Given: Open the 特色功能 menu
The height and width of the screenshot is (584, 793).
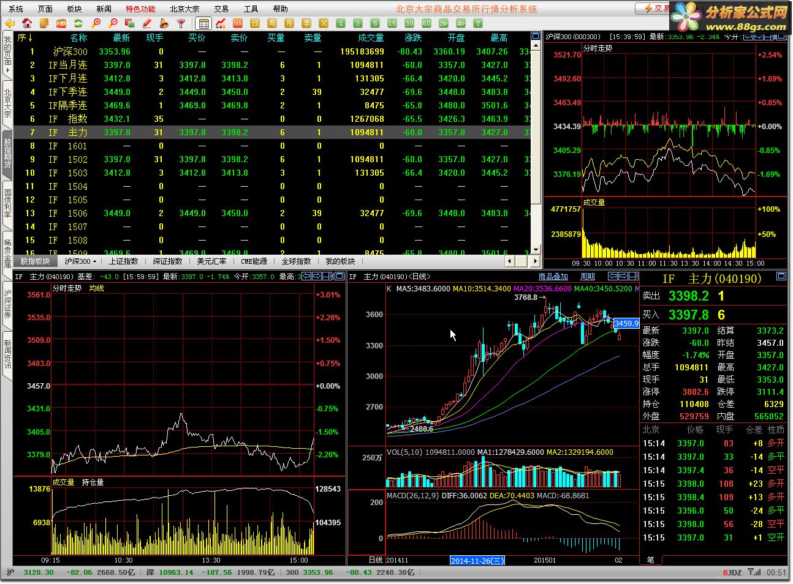Looking at the screenshot, I should click(x=140, y=9).
